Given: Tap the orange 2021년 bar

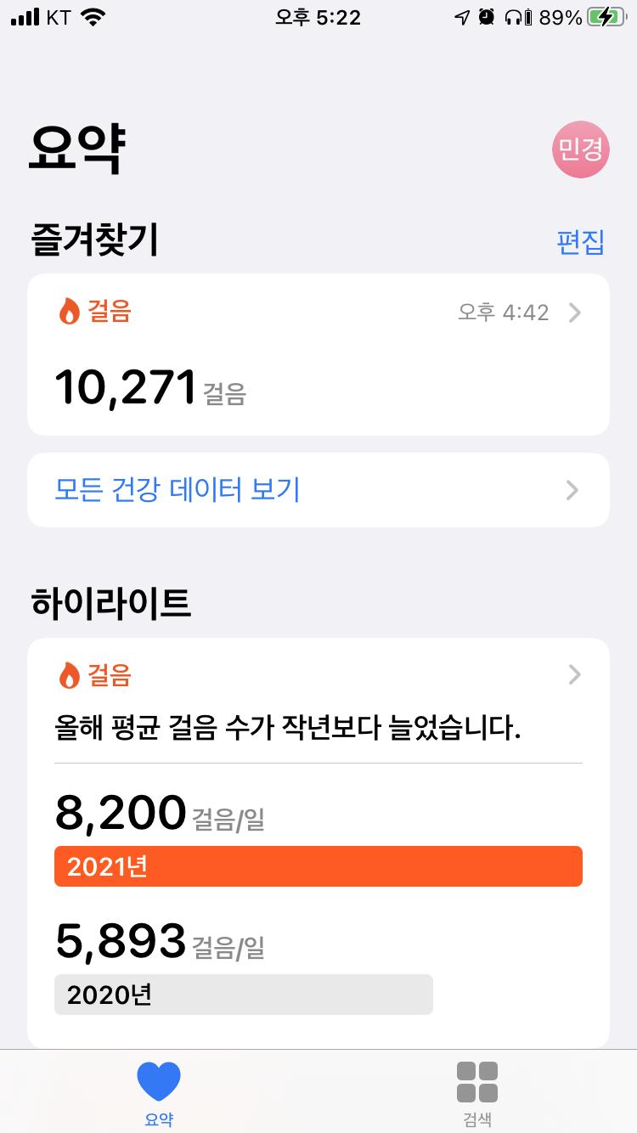Looking at the screenshot, I should pyautogui.click(x=318, y=866).
